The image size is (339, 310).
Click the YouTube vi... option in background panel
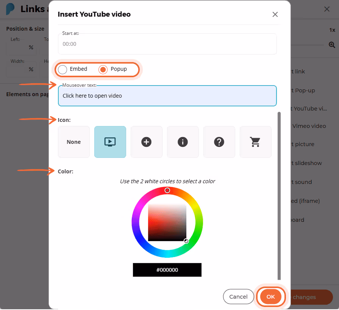click(x=309, y=109)
